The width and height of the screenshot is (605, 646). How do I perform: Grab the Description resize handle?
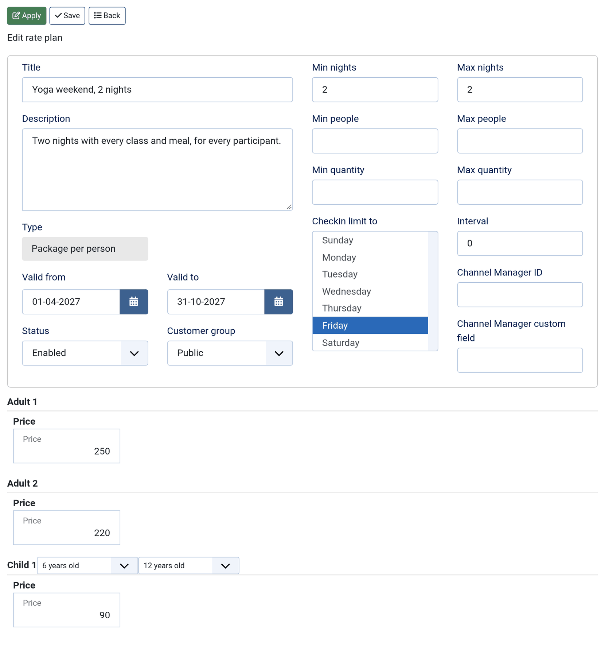pyautogui.click(x=289, y=207)
